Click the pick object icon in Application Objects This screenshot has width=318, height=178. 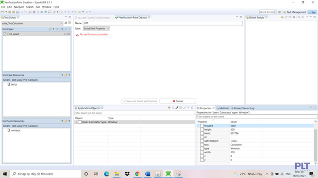click(169, 108)
